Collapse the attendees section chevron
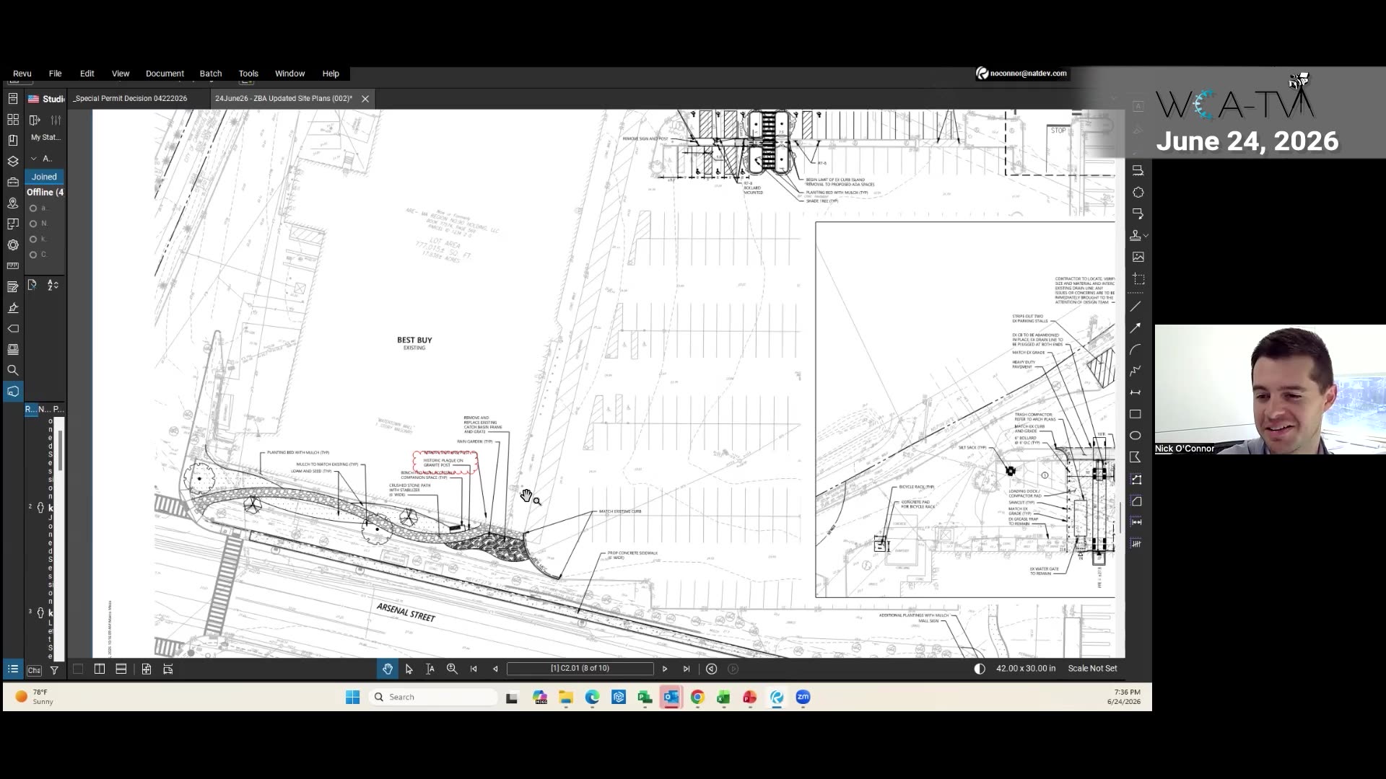Screen dimensions: 1386x779 point(33,159)
